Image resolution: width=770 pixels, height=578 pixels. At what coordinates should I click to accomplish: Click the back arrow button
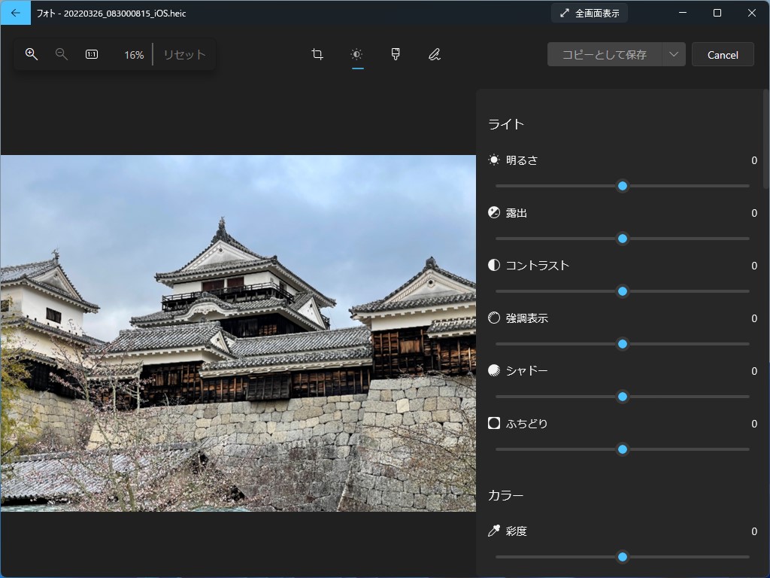point(16,13)
